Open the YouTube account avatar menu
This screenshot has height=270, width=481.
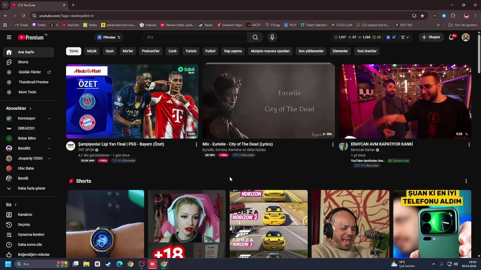[x=466, y=37]
